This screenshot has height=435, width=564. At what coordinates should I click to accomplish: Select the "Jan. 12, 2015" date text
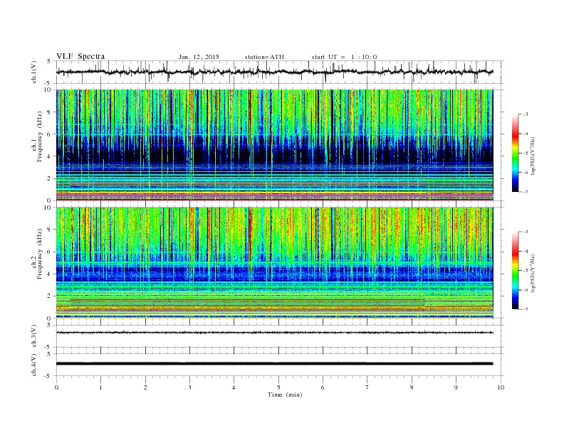pyautogui.click(x=199, y=57)
